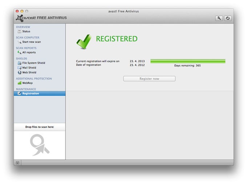Screen dimensions: 247x184
Task: Click the bottom-left status bar panel icon
Action: click(17, 163)
